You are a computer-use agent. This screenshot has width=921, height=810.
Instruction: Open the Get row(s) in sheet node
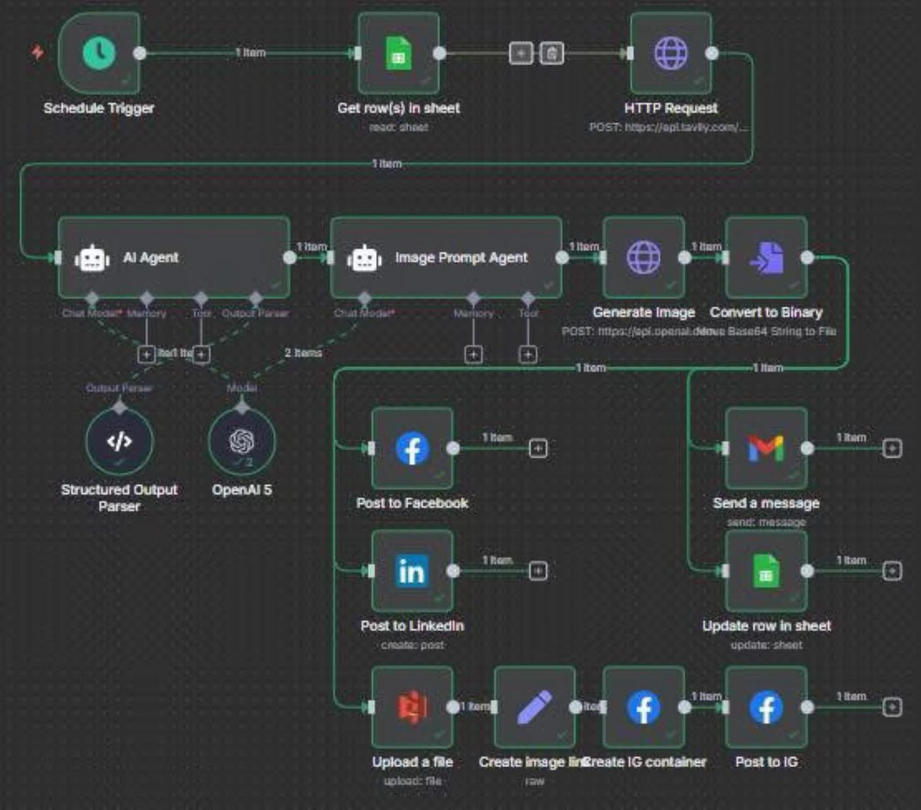click(397, 54)
